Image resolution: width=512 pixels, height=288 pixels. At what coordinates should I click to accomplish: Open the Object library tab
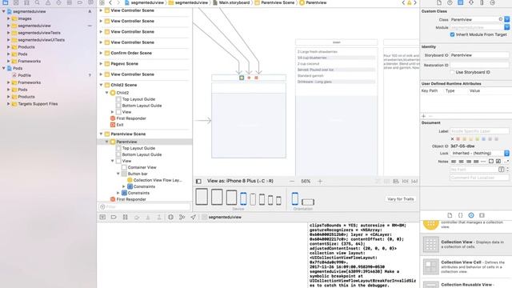(471, 215)
